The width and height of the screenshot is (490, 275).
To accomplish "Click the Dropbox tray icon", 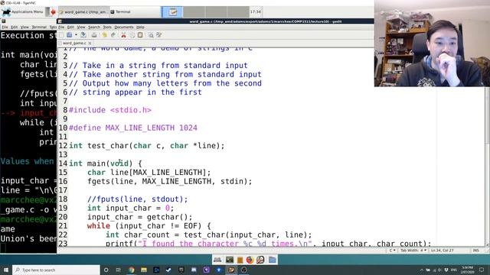I will tap(446, 270).
